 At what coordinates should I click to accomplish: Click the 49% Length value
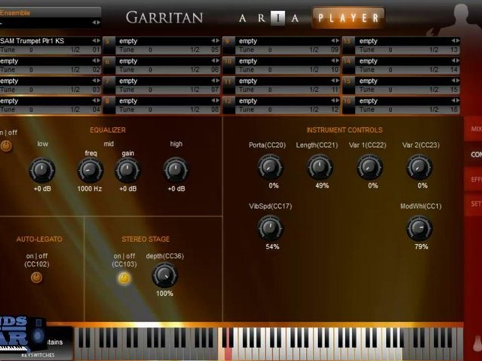coord(322,186)
